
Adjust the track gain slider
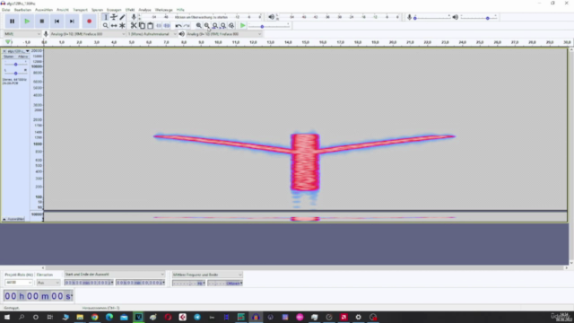(15, 65)
